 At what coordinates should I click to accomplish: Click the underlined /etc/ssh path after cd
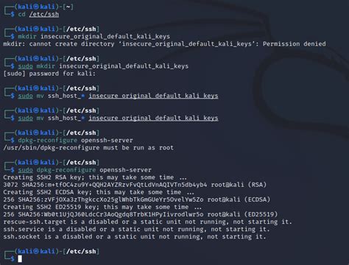[44, 14]
